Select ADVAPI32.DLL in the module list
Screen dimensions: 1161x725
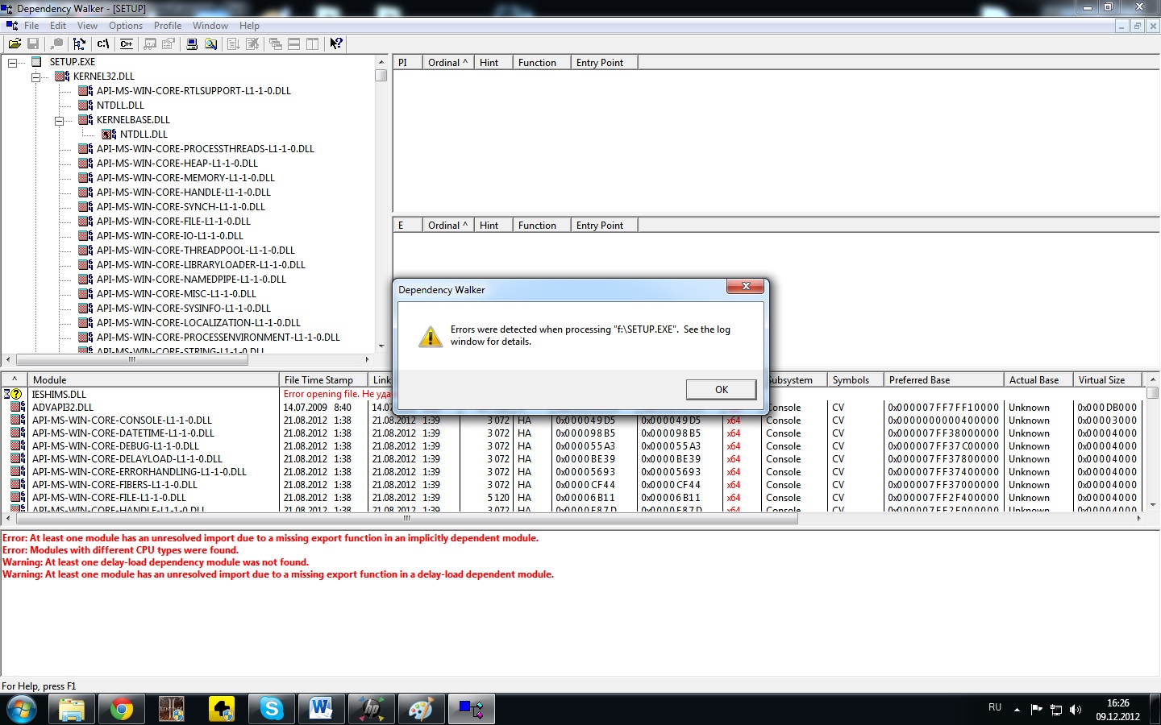click(63, 408)
